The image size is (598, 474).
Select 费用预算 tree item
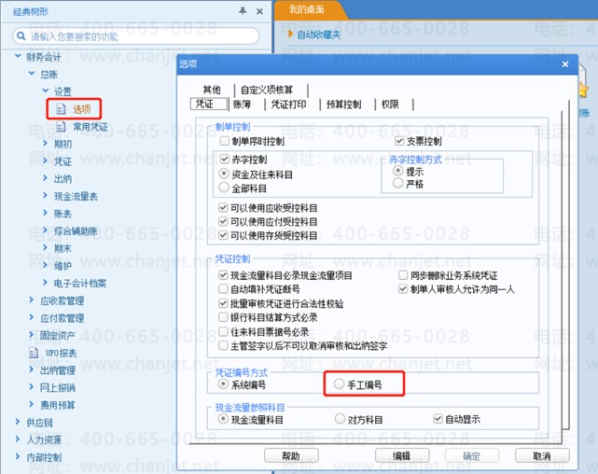click(58, 405)
